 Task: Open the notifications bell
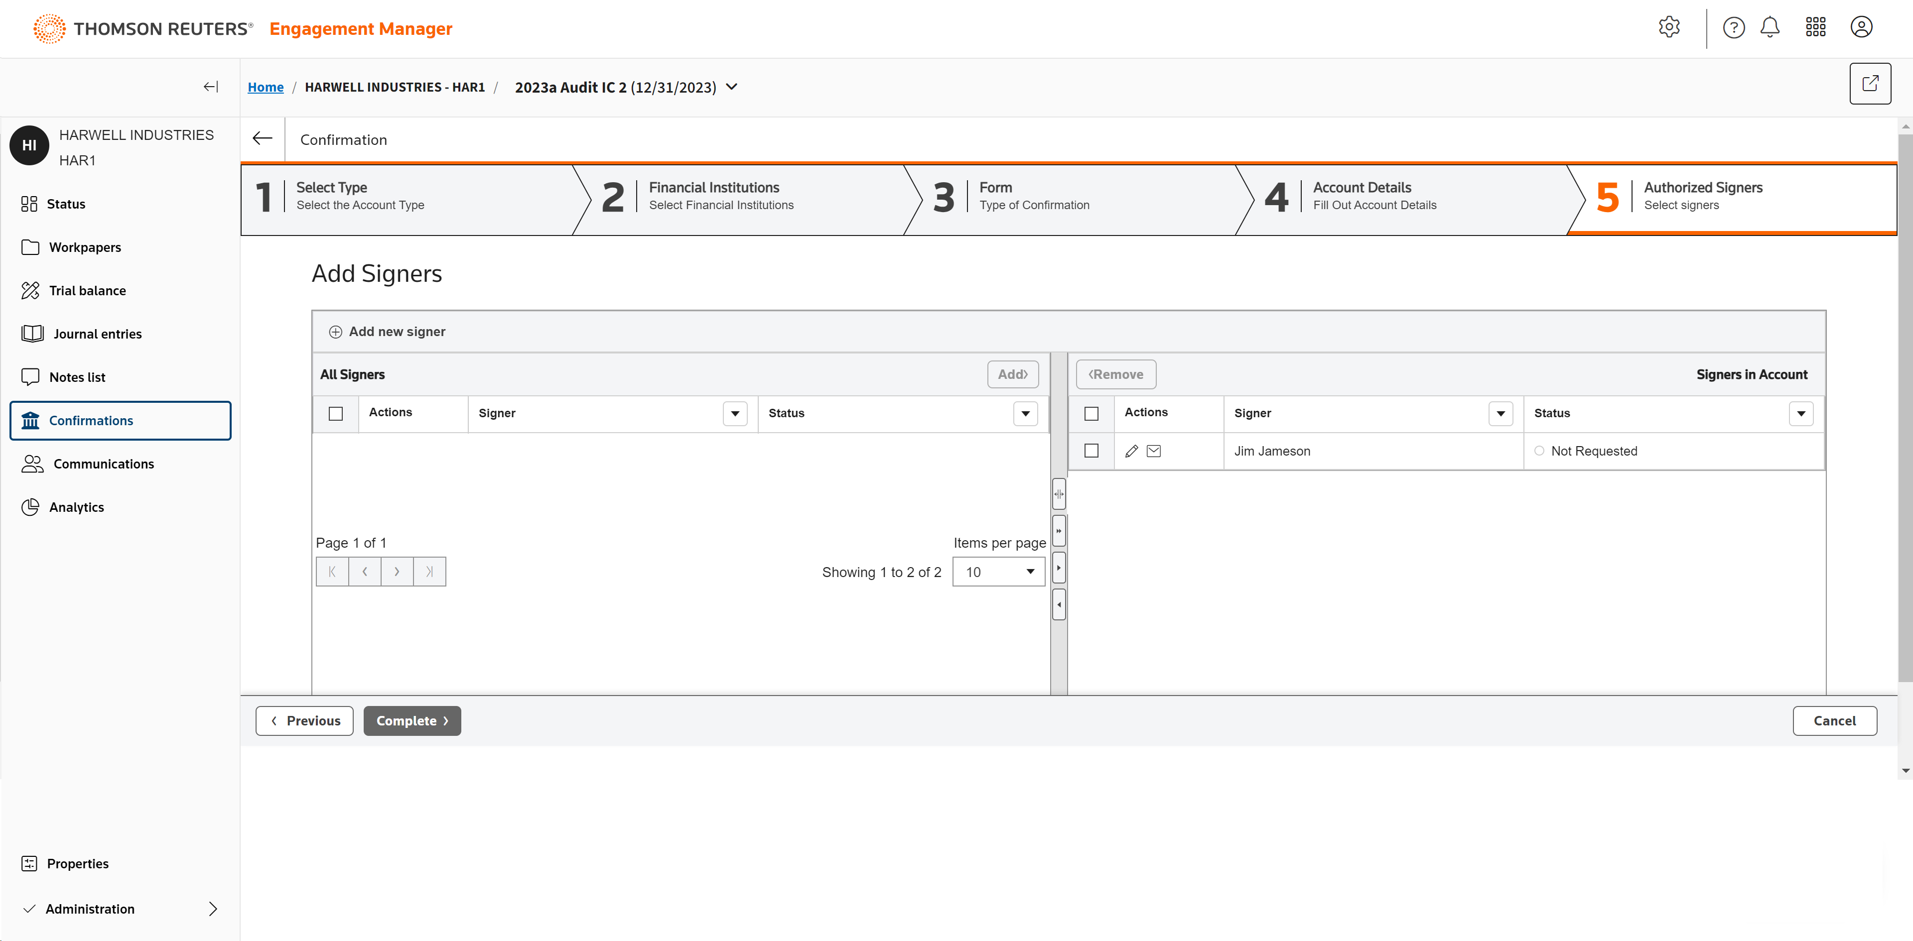tap(1770, 27)
